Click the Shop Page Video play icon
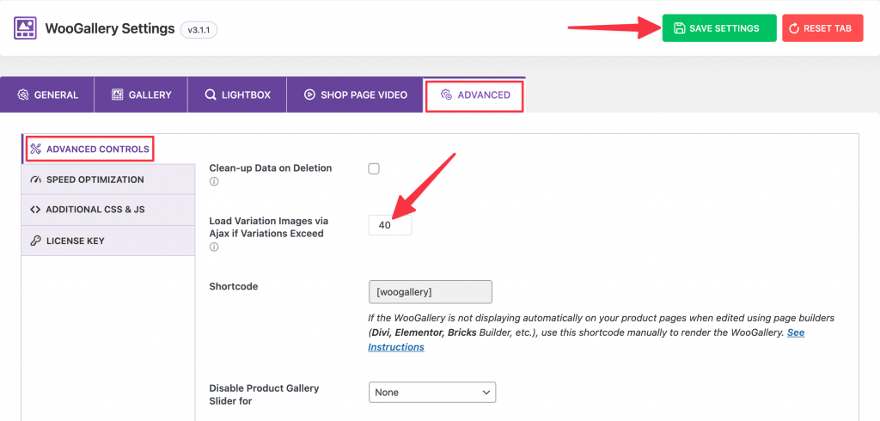The width and height of the screenshot is (880, 421). (x=309, y=95)
